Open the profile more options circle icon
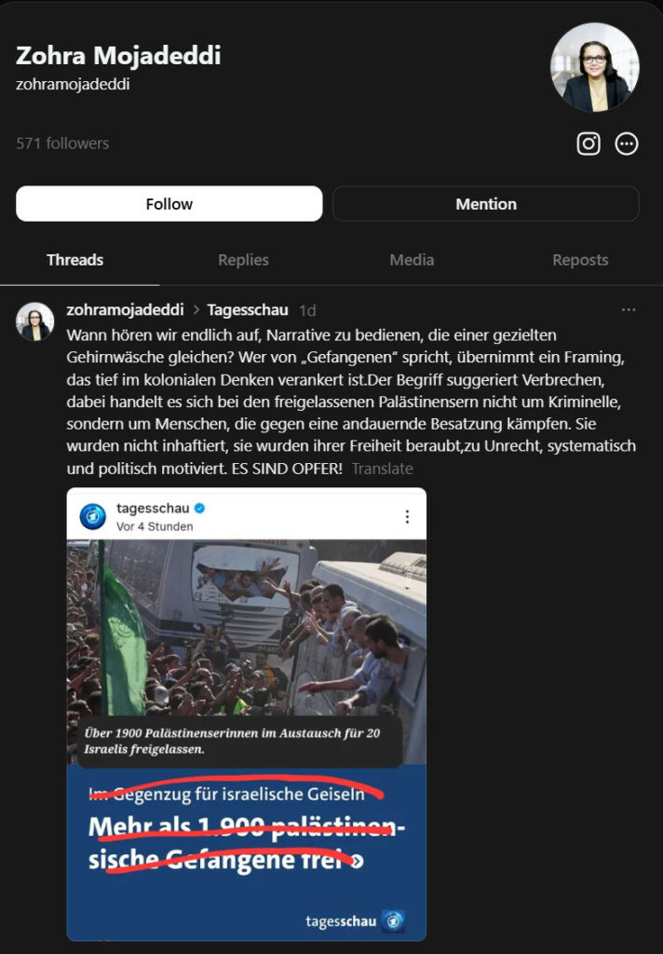The width and height of the screenshot is (663, 954). [627, 143]
